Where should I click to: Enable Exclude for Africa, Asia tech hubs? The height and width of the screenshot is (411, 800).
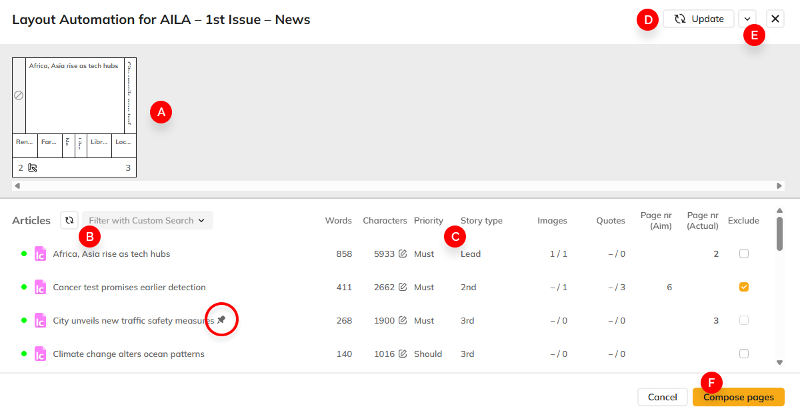744,254
